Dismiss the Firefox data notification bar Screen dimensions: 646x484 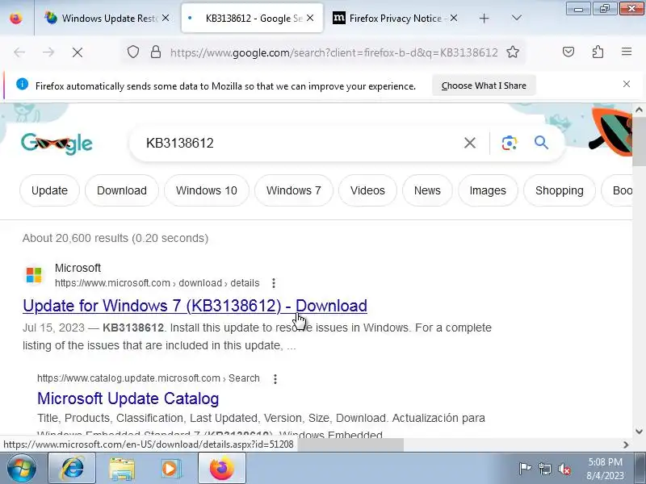[x=627, y=85]
